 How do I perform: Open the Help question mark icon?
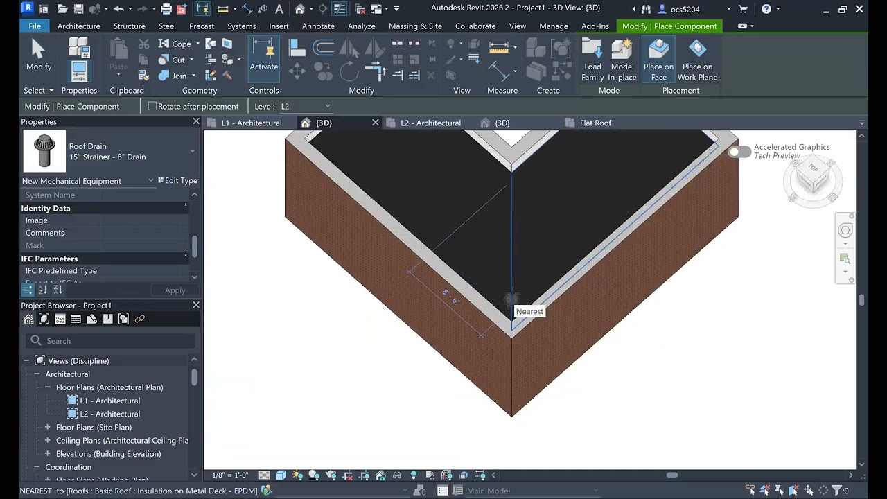[766, 9]
